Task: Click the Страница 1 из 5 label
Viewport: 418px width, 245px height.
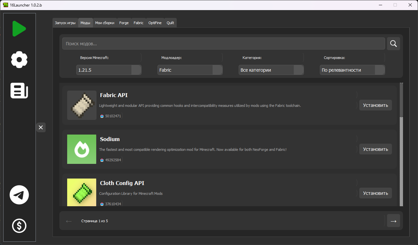Action: pyautogui.click(x=95, y=221)
